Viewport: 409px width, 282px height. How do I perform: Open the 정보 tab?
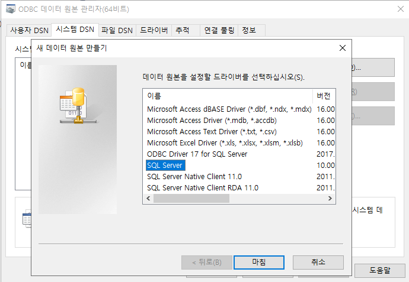coord(251,30)
